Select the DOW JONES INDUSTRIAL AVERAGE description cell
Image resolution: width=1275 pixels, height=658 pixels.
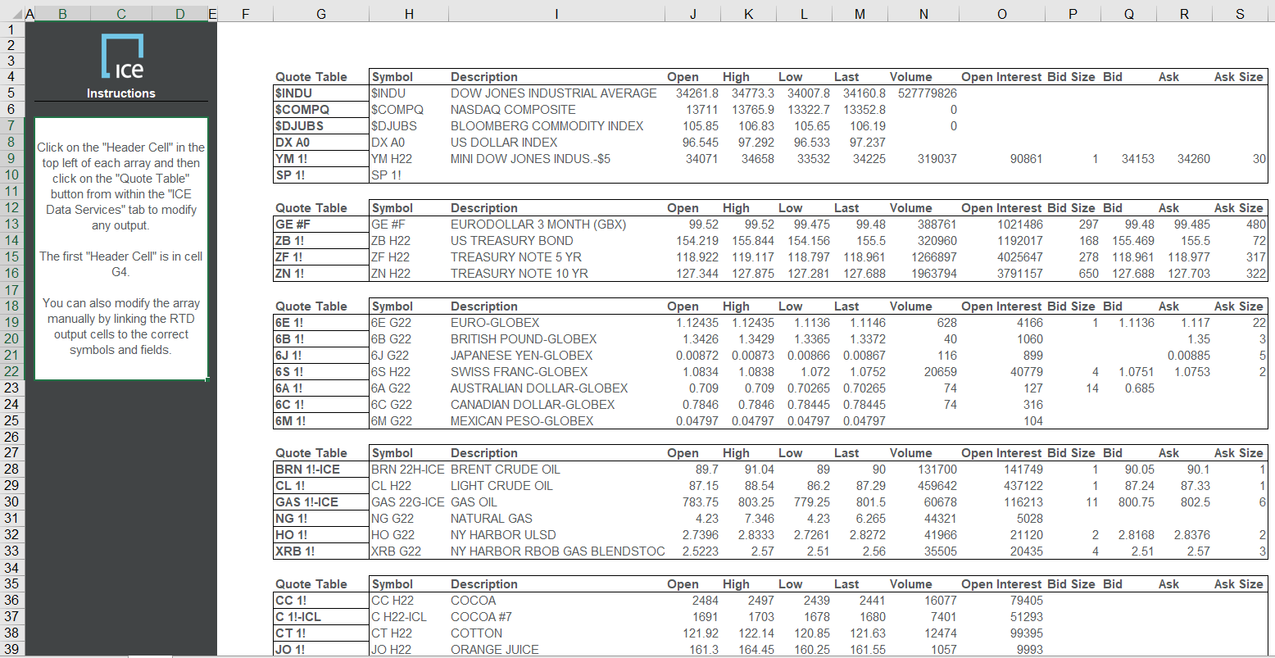(x=553, y=93)
